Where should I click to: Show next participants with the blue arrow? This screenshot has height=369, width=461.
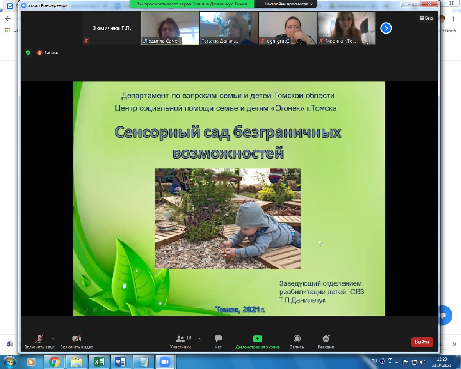(386, 28)
